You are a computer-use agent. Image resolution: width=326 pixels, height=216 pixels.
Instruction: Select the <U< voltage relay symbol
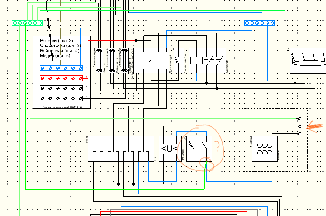pyautogui.click(x=170, y=149)
